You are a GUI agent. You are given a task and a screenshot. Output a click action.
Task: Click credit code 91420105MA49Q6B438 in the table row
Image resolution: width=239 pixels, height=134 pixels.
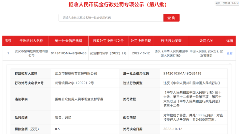pos(69,53)
